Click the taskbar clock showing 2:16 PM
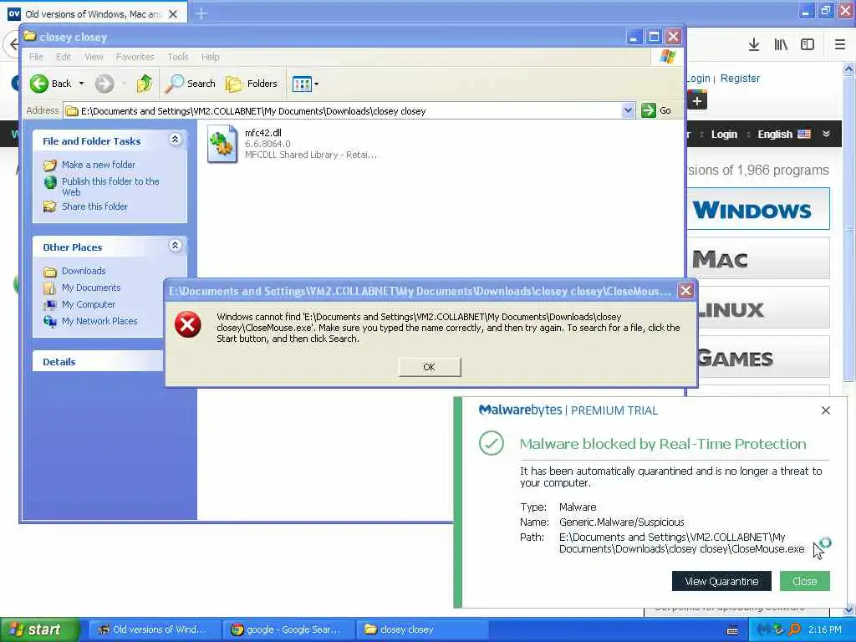856x642 pixels. (x=825, y=629)
